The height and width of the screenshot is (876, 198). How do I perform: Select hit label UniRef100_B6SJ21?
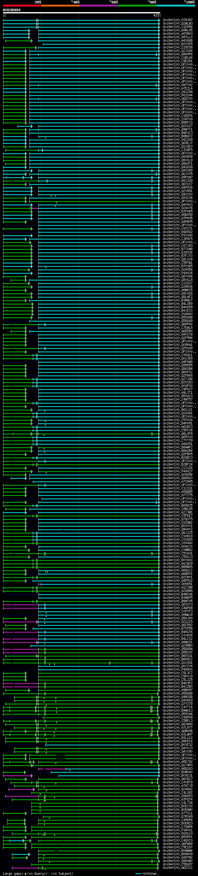pos(178,410)
